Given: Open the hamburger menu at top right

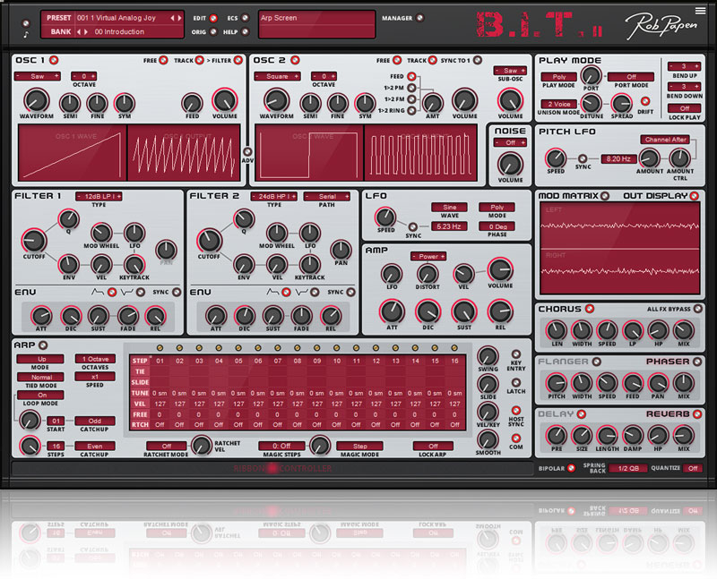Looking at the screenshot, I should pyautogui.click(x=700, y=11).
